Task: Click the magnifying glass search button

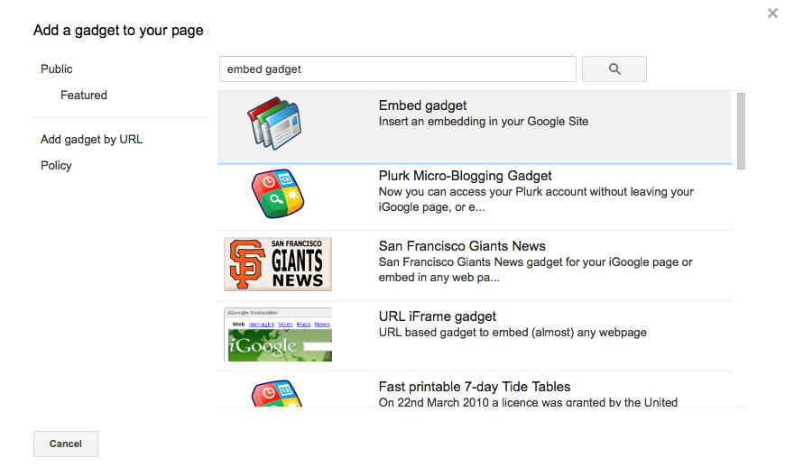Action: (x=614, y=69)
